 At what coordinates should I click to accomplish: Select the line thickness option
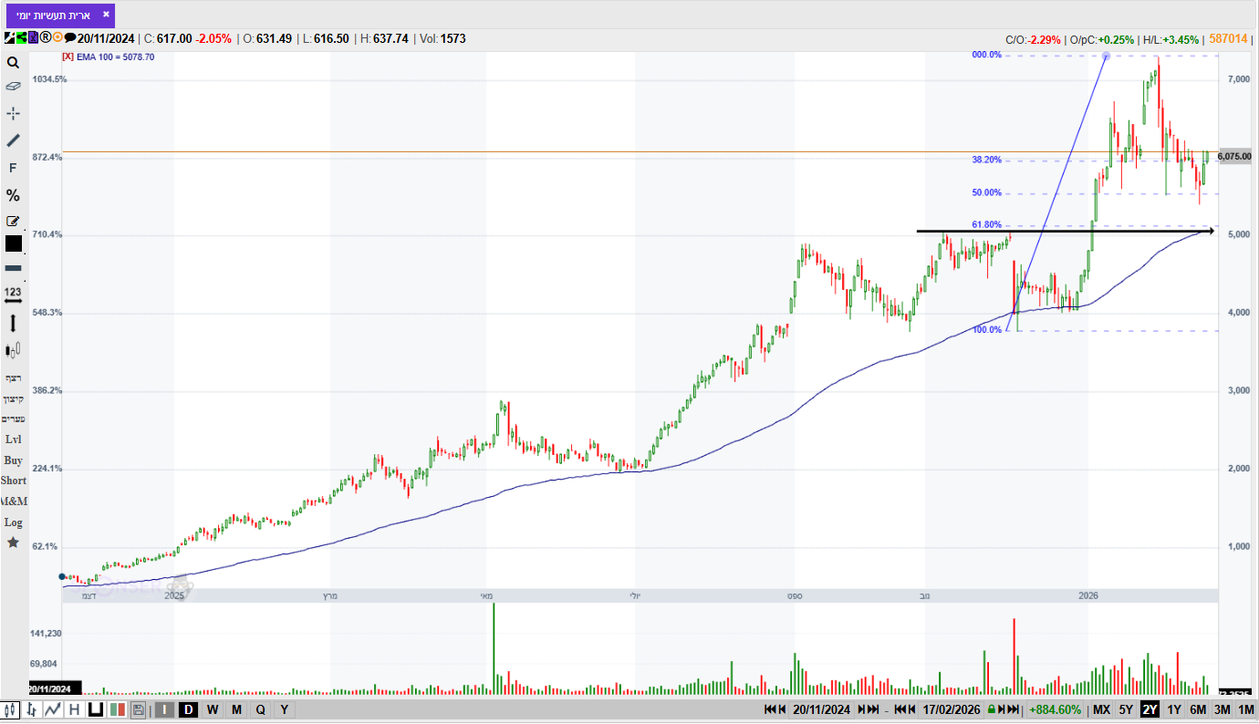(13, 268)
